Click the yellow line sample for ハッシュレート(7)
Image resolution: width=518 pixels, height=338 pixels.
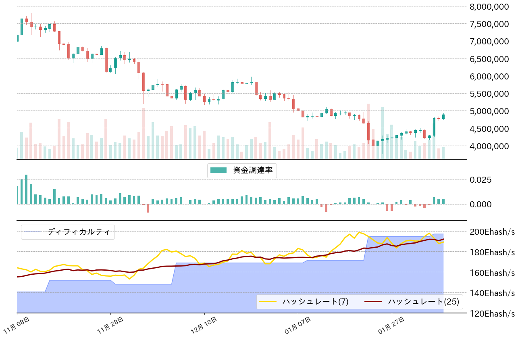tap(268, 301)
